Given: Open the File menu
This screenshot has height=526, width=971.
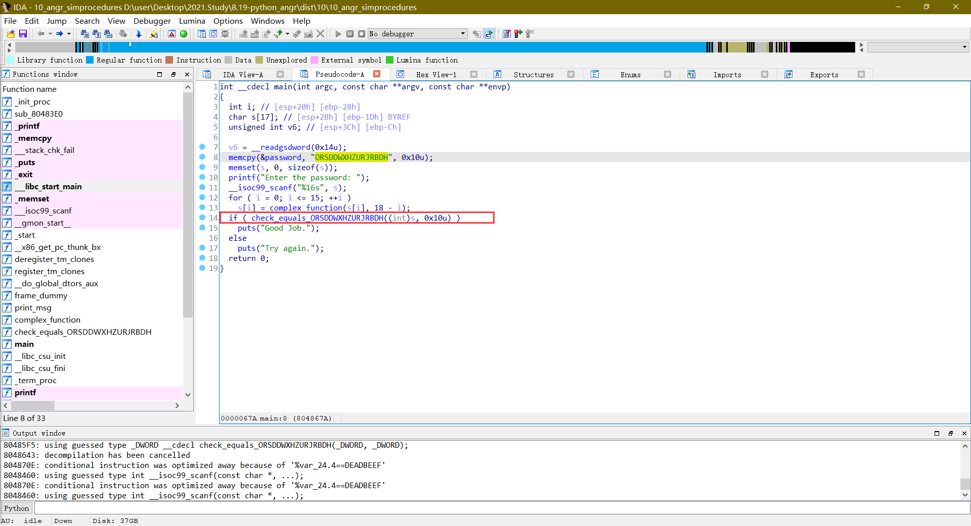Looking at the screenshot, I should pyautogui.click(x=10, y=21).
